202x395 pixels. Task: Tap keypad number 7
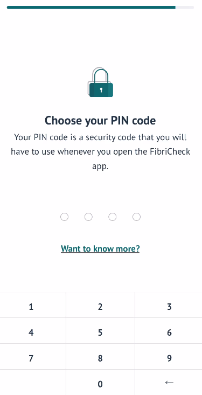(x=33, y=357)
